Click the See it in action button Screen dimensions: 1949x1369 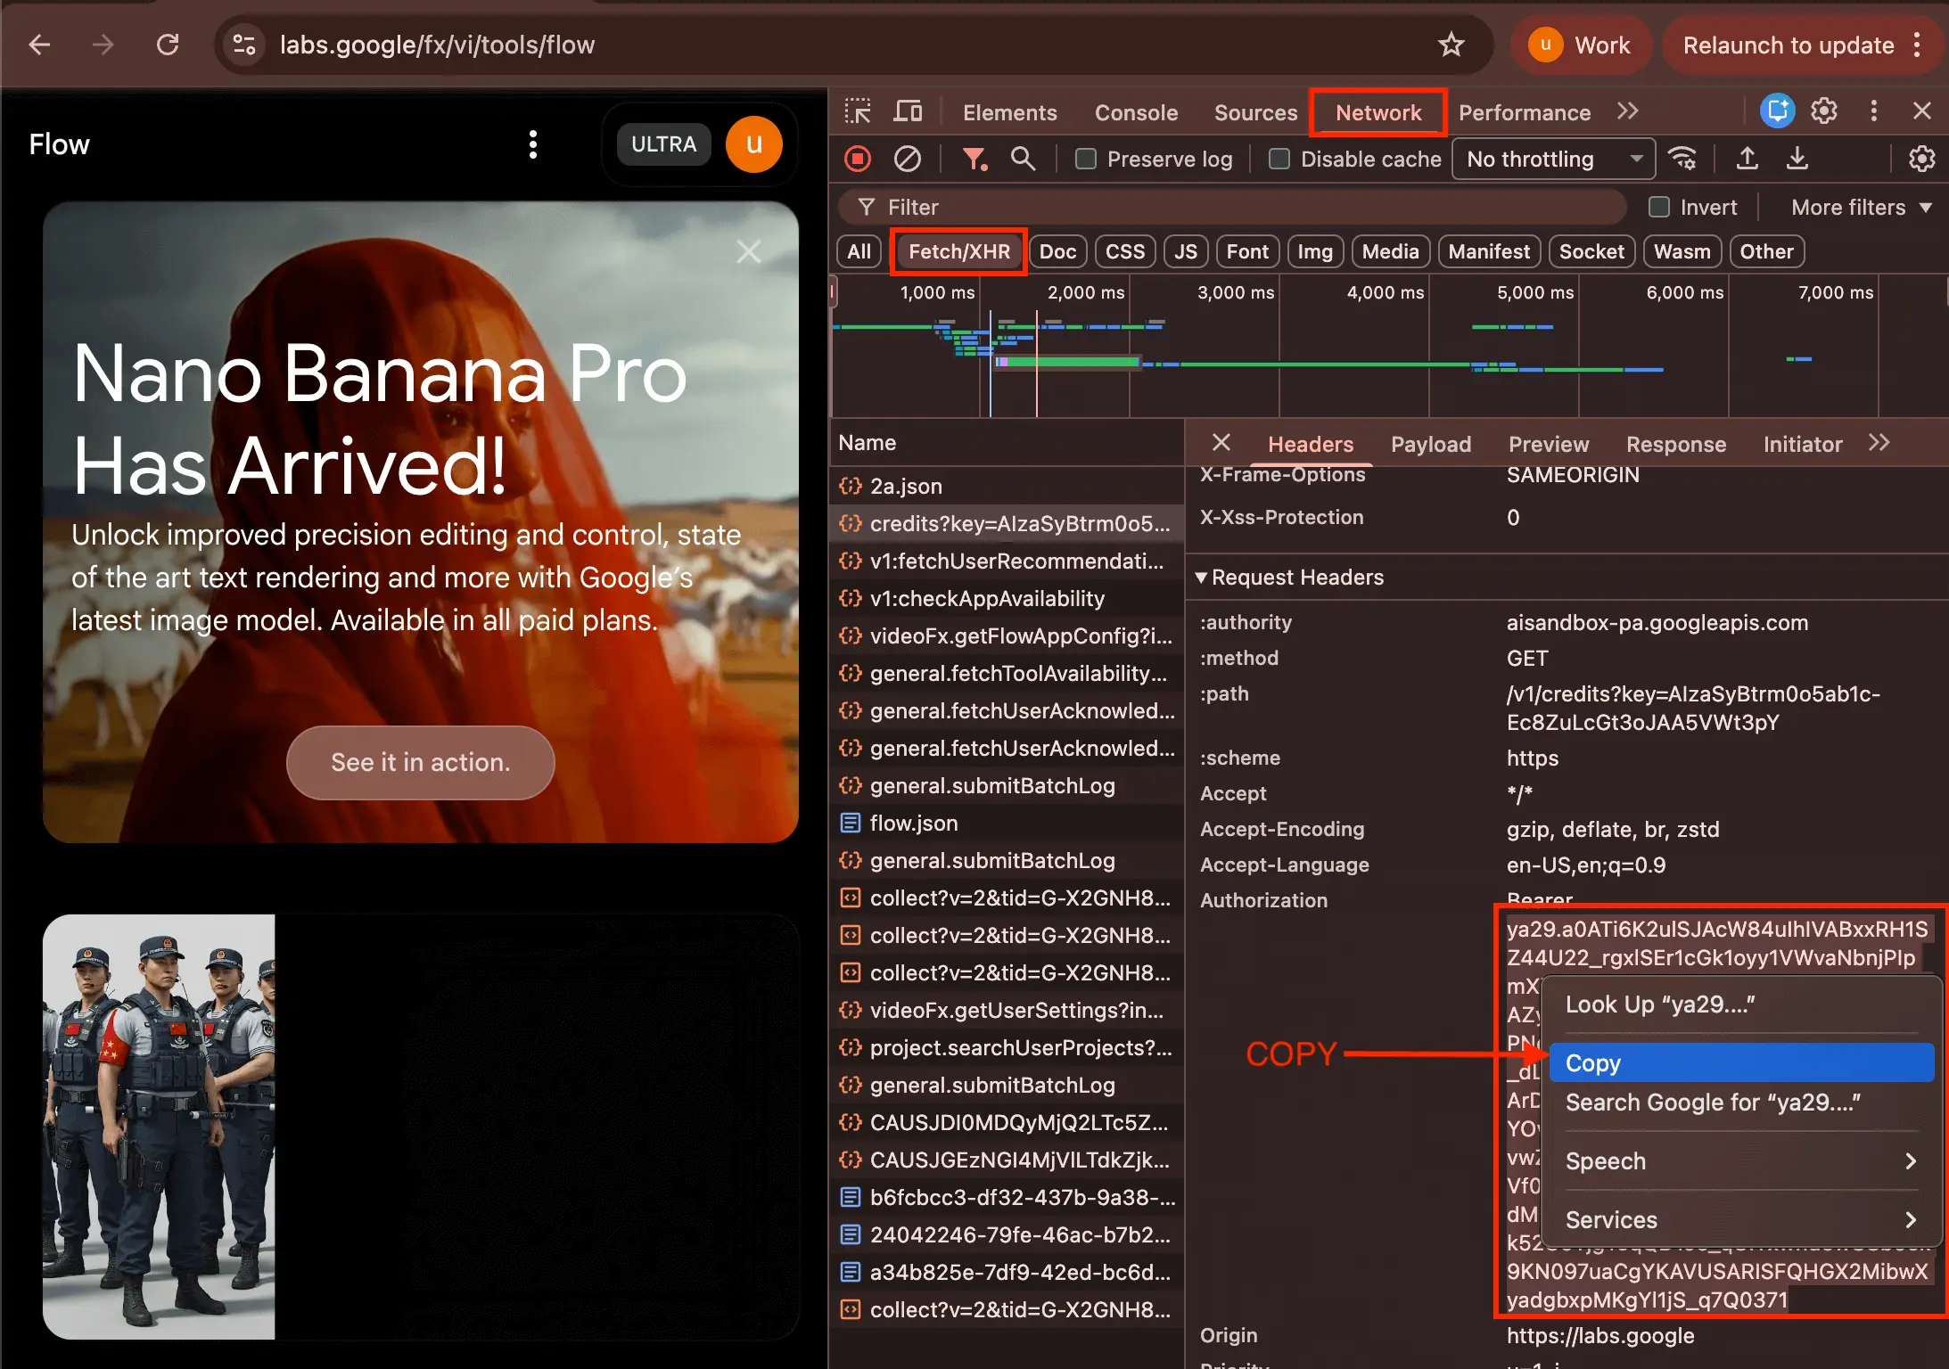tap(420, 763)
